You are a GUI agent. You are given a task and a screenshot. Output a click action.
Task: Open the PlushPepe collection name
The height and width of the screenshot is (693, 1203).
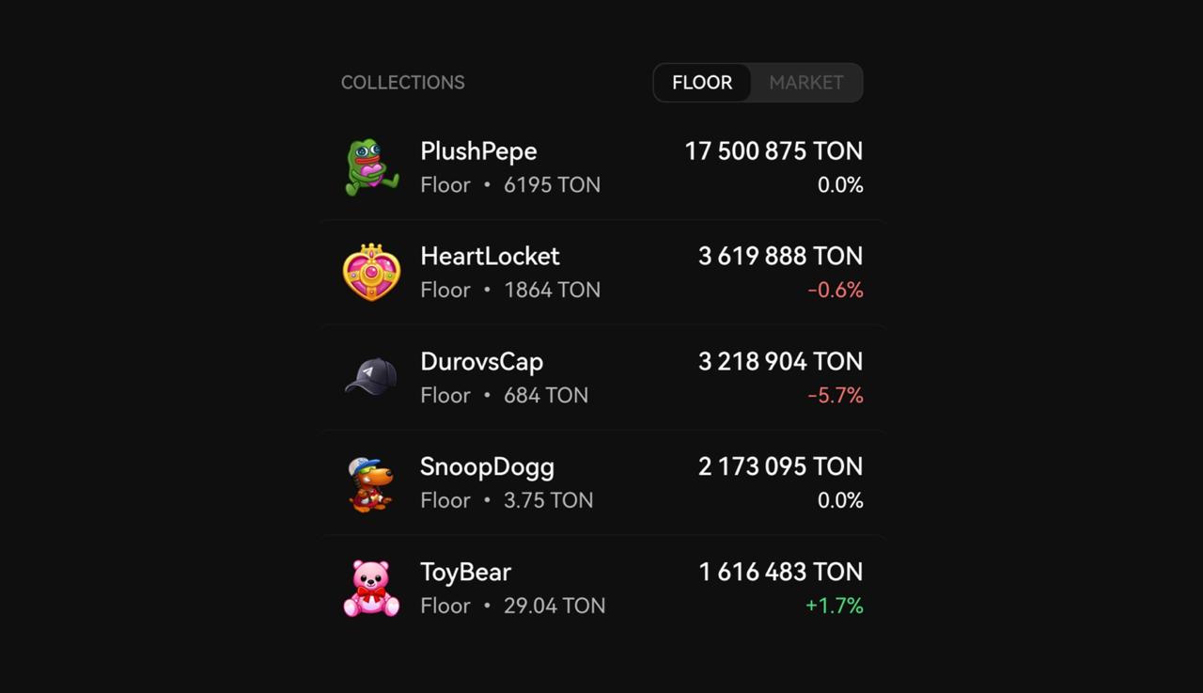coord(478,151)
